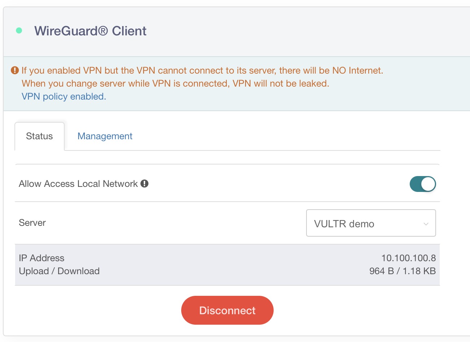This screenshot has width=470, height=342.
Task: Select the Status tab
Action: tap(39, 136)
